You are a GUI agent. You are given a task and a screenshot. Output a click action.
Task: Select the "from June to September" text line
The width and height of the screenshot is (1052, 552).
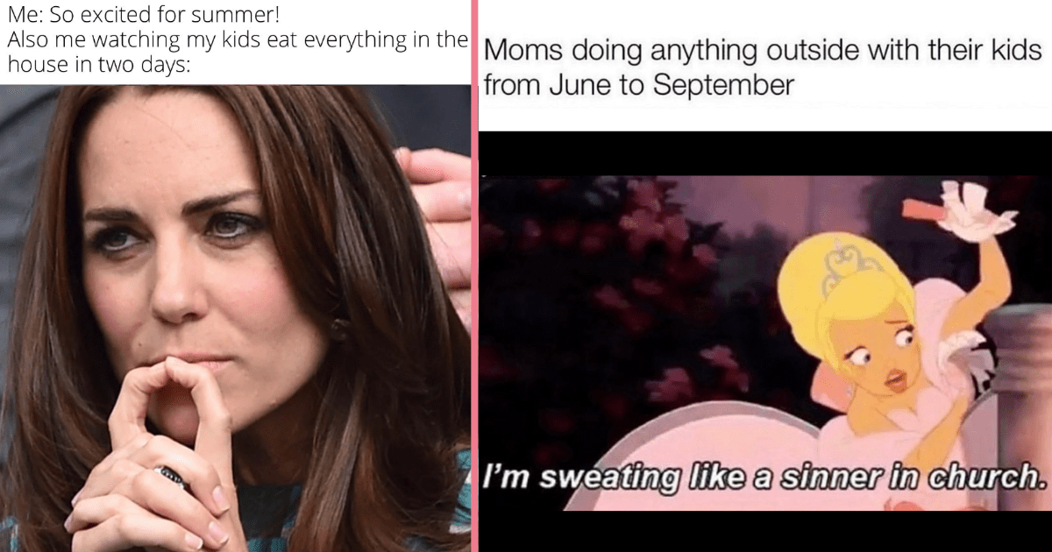pyautogui.click(x=639, y=86)
